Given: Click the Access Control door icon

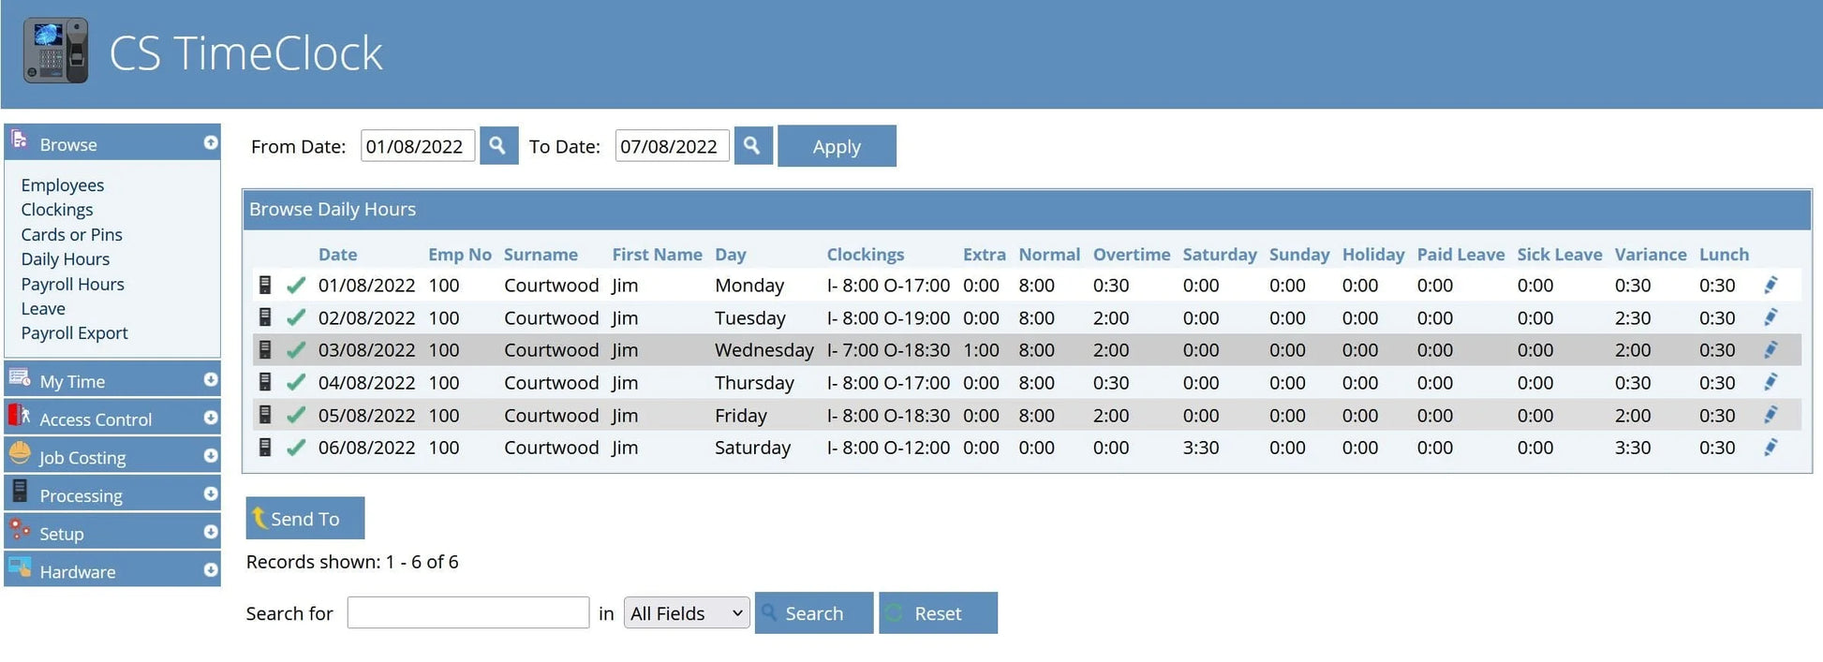Looking at the screenshot, I should pos(19,415).
